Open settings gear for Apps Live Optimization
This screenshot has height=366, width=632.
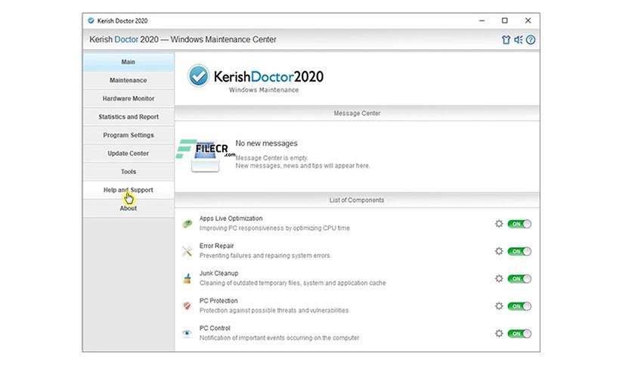coord(499,224)
